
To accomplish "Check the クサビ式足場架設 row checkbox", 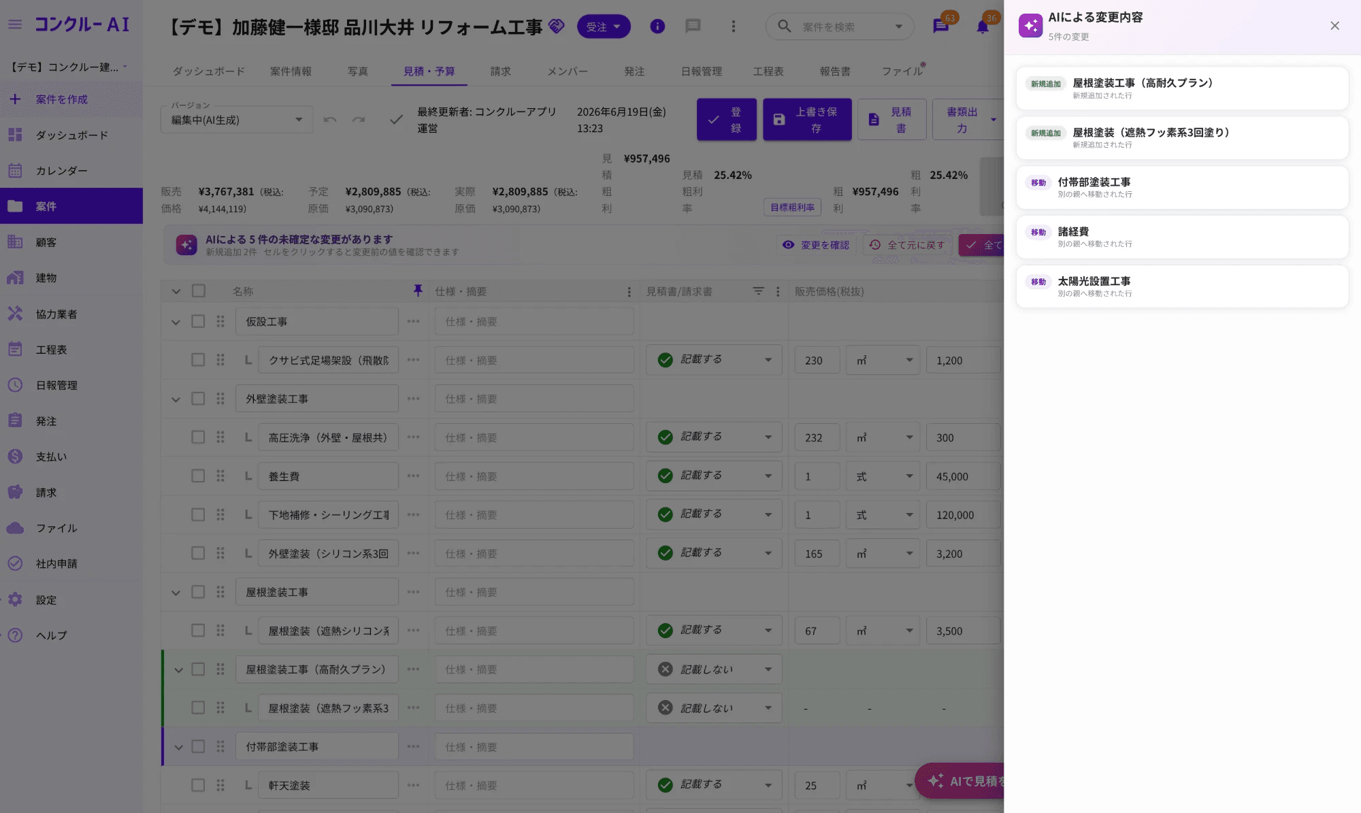I will coord(198,360).
